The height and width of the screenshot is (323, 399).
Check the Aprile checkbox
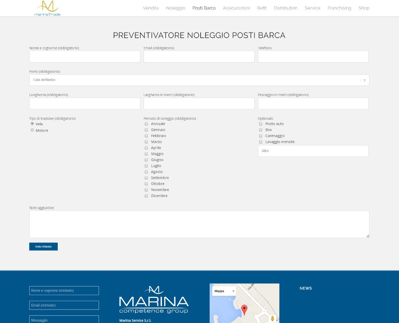146,148
